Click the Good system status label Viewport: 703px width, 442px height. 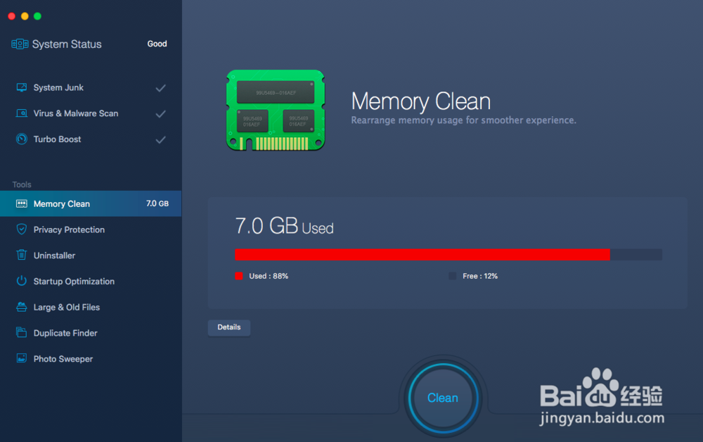157,44
